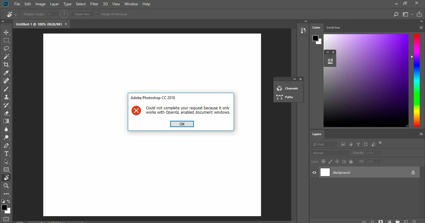Viewport: 425px width, 223px height.
Task: Click the Reset View button
Action: [82, 14]
